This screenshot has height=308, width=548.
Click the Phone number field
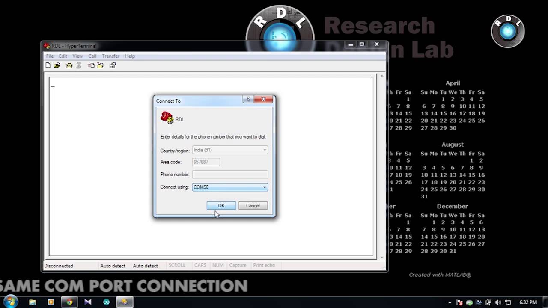coord(230,175)
